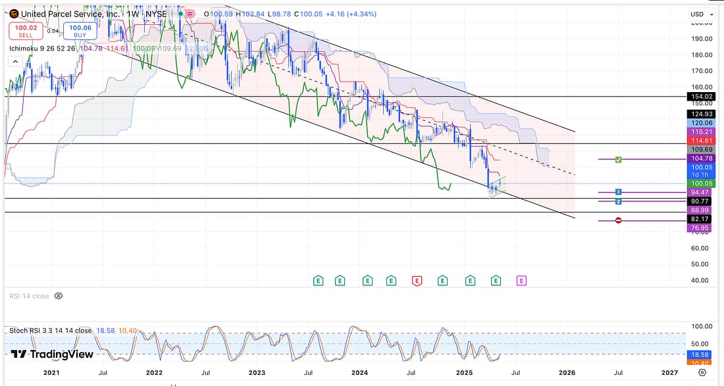Click the red earnings marker in 2024
The image size is (724, 386).
click(x=417, y=281)
